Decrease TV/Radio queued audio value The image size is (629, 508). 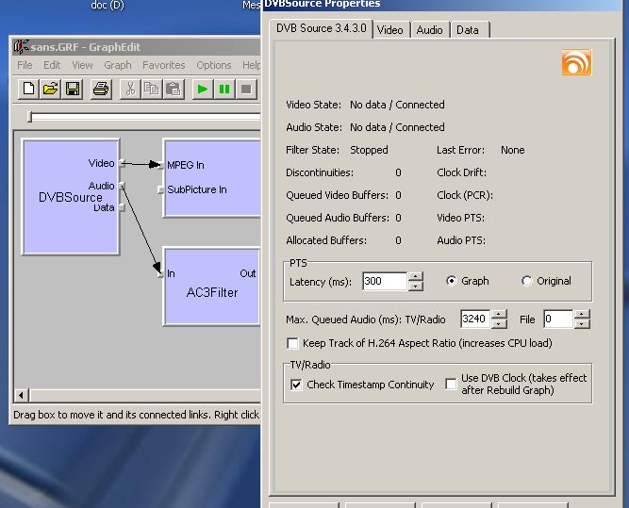point(499,324)
